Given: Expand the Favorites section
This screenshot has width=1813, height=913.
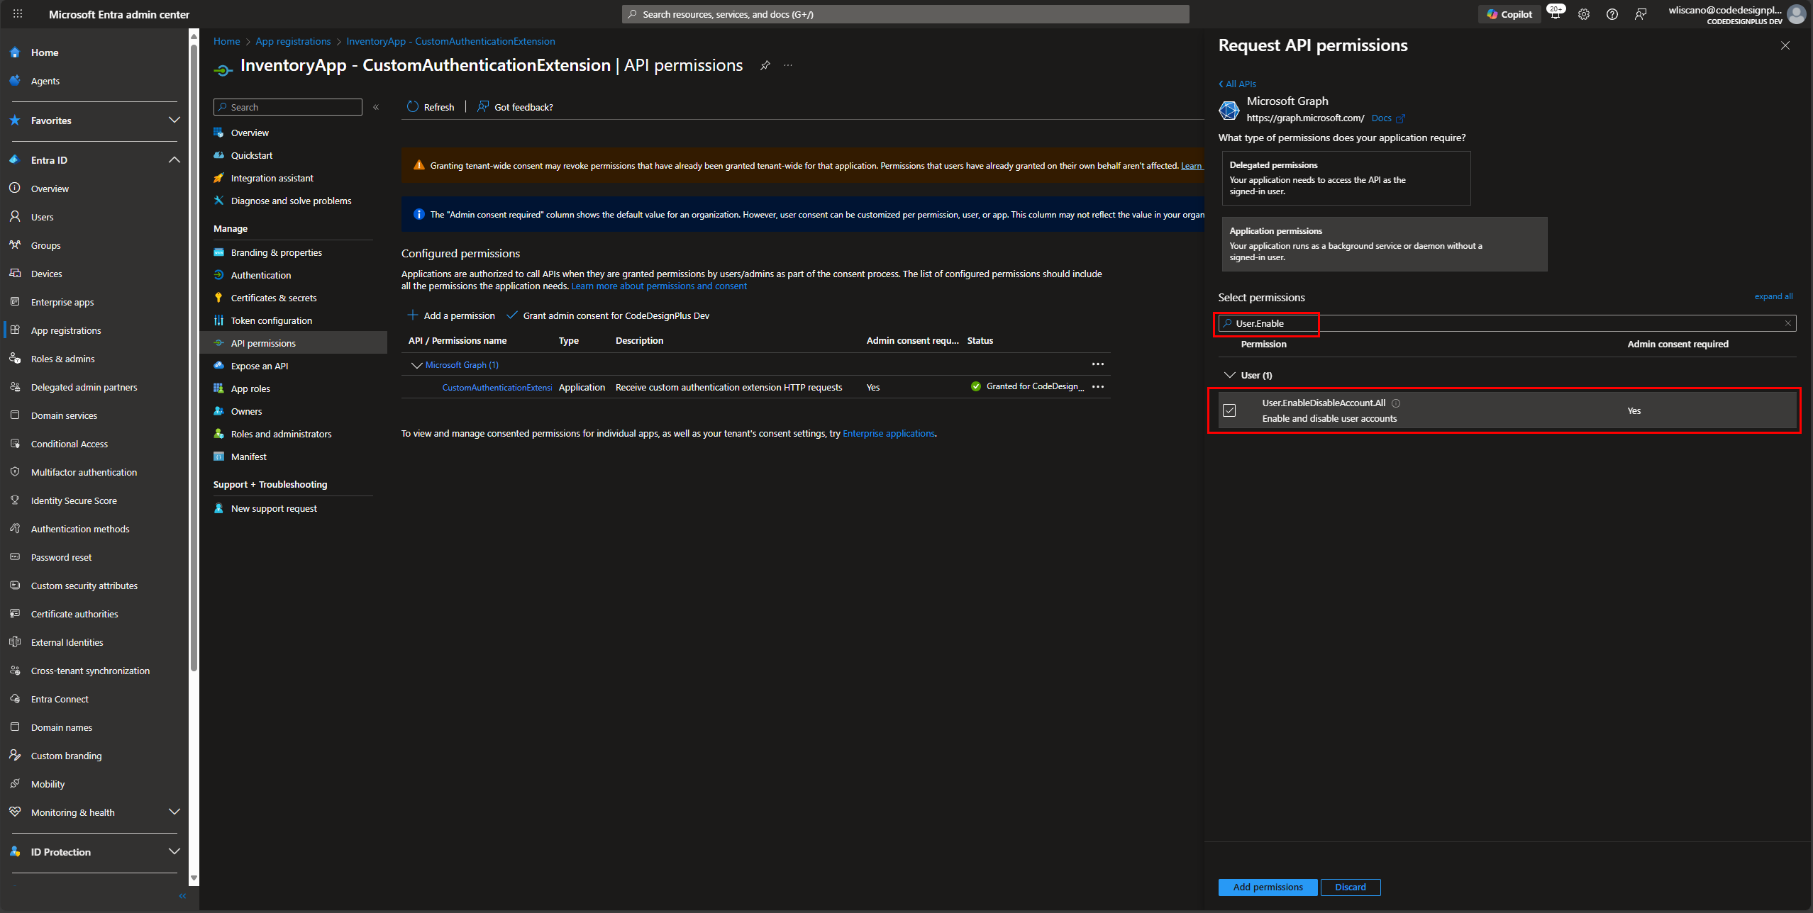Looking at the screenshot, I should coord(174,121).
